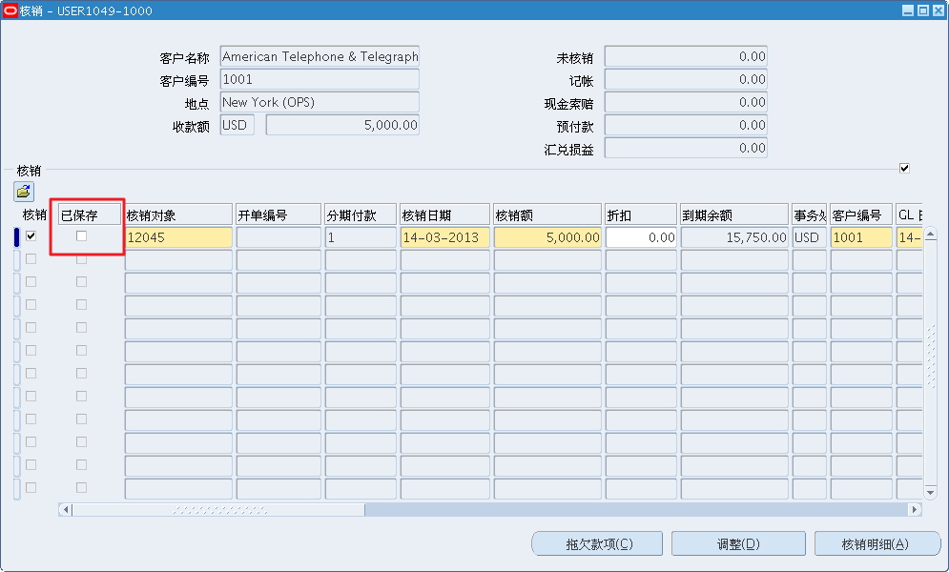Tick the 已保存 checkbox in the 12045 row

click(82, 236)
